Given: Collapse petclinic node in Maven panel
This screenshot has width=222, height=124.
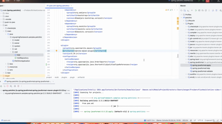Looking at the screenshot, I should tap(181, 18).
